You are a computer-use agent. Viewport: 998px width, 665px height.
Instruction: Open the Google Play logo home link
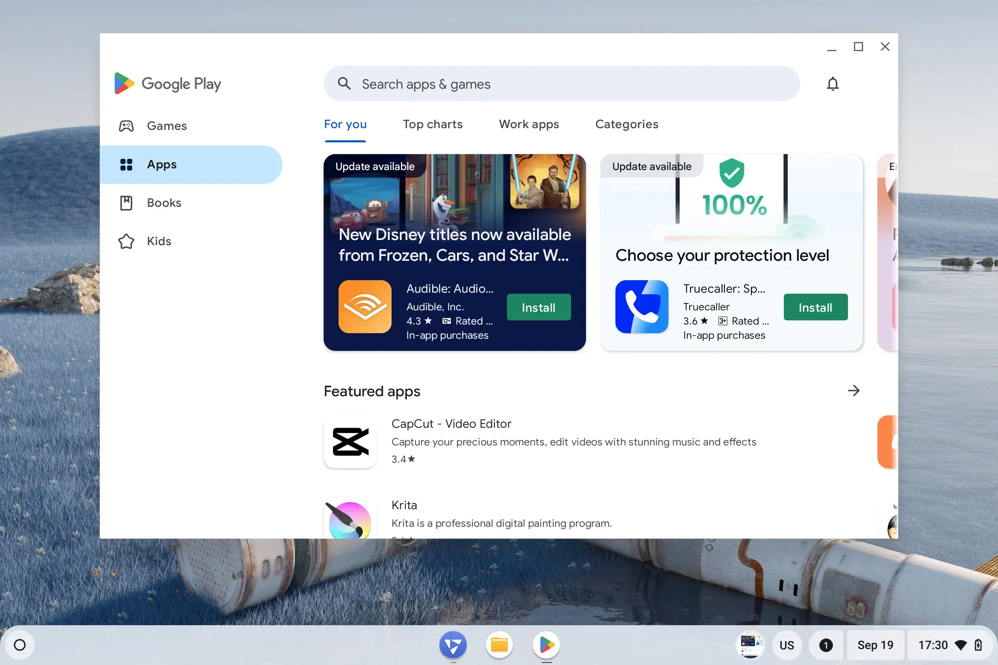168,83
